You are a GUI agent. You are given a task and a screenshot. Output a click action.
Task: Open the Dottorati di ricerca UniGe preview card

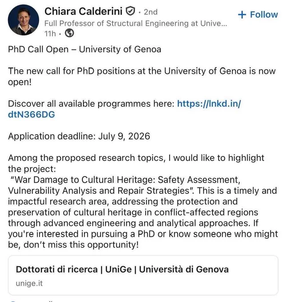pyautogui.click(x=143, y=275)
